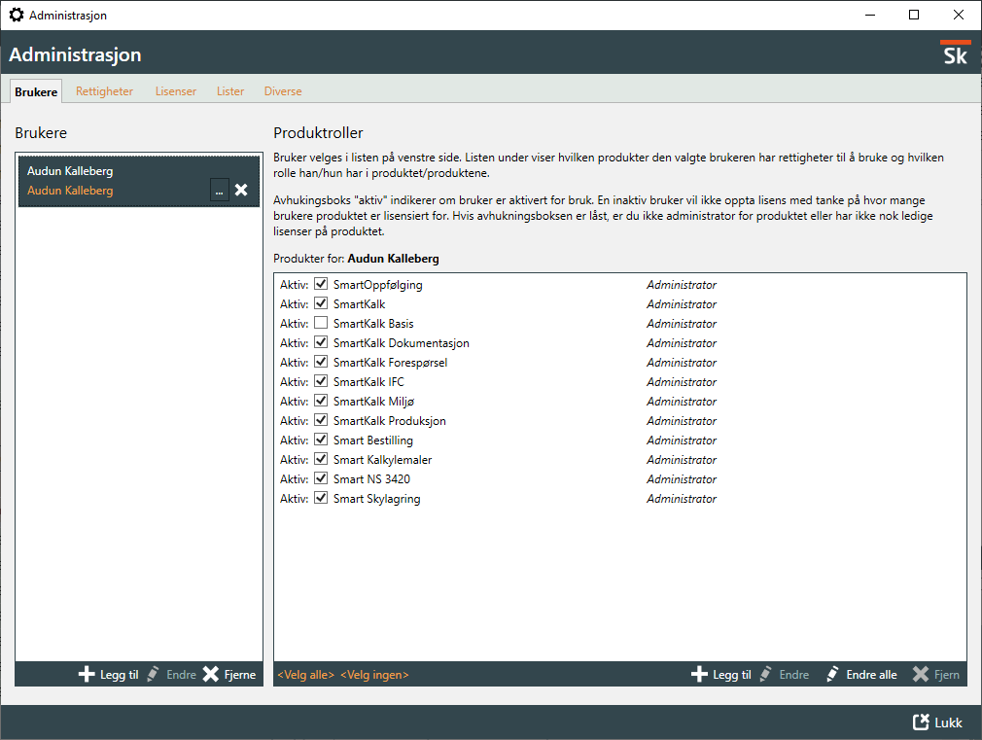Uncheck the SmartOppfølging active checkbox
The image size is (982, 740).
321,285
